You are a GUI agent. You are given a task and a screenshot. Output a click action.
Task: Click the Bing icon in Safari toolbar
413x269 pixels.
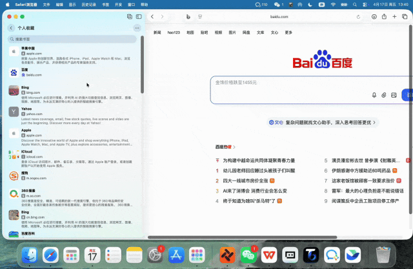pyautogui.click(x=188, y=17)
